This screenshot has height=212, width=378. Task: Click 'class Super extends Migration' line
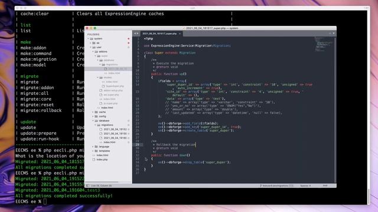pos(170,53)
